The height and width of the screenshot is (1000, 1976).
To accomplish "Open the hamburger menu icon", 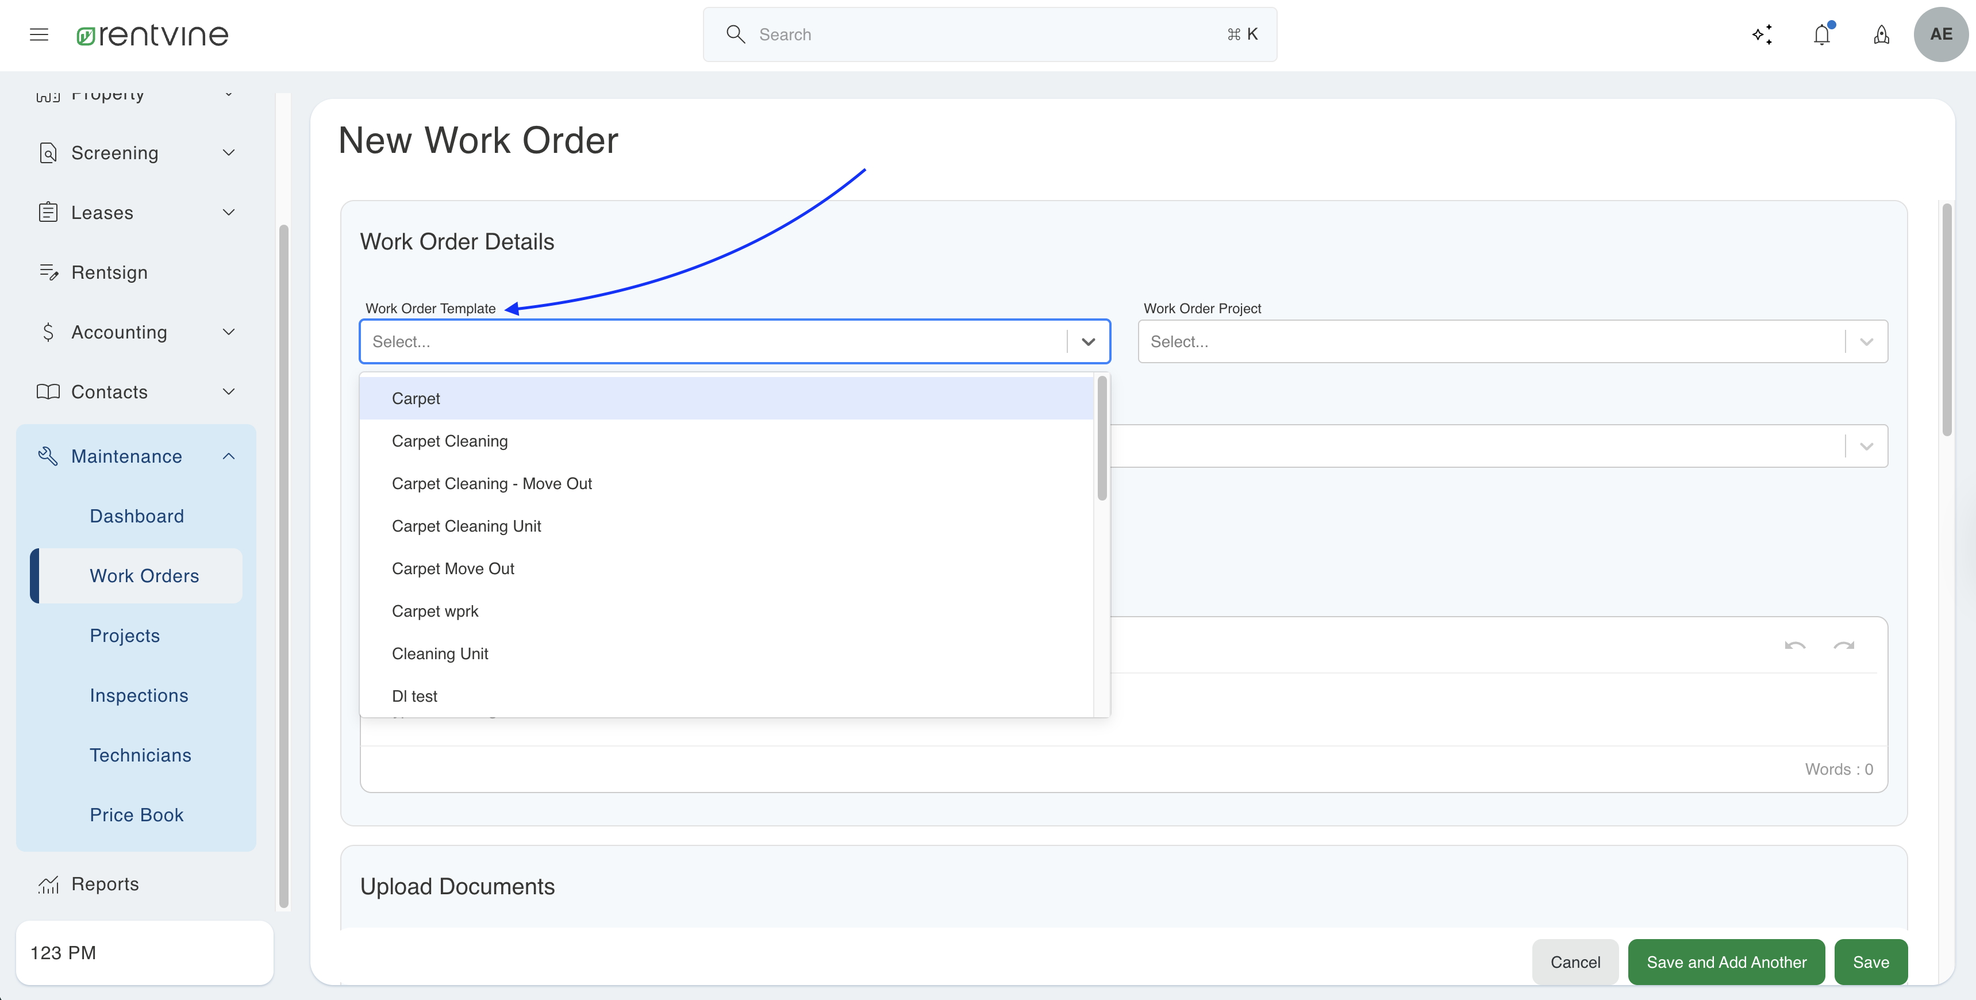I will pyautogui.click(x=39, y=34).
